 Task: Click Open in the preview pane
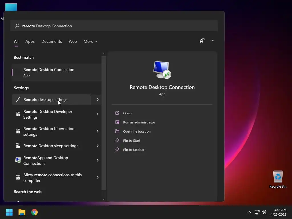[x=127, y=113]
